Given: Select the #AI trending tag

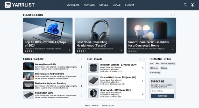Looking at the screenshot, I should pos(157,63).
